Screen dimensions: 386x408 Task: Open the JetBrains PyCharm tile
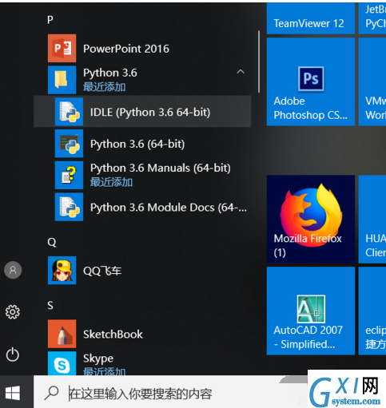coord(372,18)
